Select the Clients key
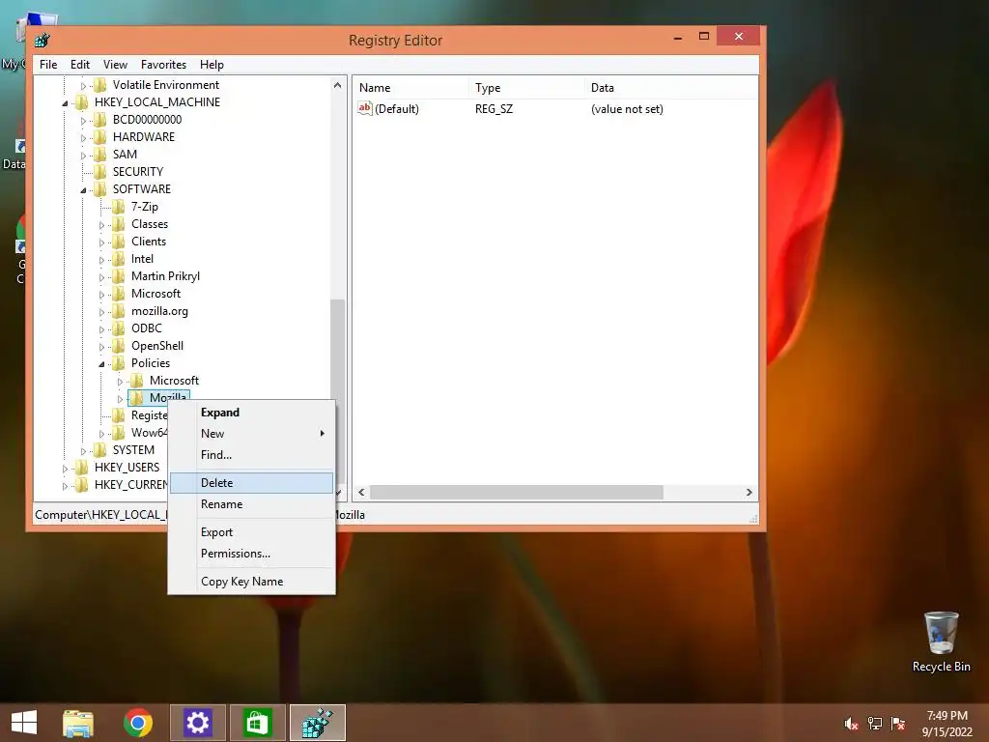This screenshot has height=742, width=989. (x=148, y=242)
